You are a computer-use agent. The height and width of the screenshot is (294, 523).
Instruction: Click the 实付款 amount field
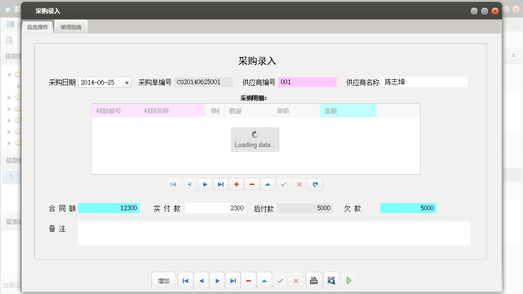[x=215, y=208]
